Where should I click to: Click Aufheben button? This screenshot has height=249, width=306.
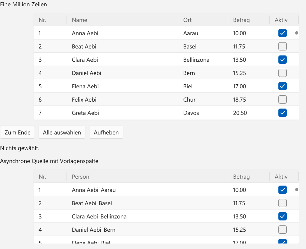[106, 132]
